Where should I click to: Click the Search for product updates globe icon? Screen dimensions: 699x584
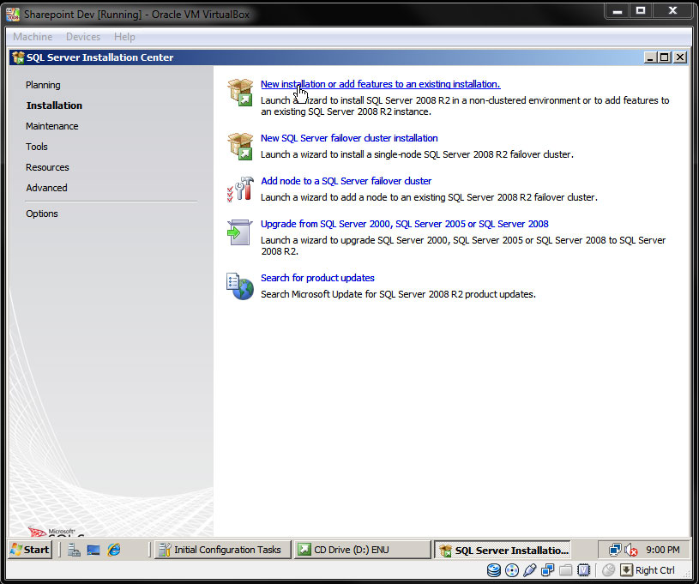(x=240, y=286)
